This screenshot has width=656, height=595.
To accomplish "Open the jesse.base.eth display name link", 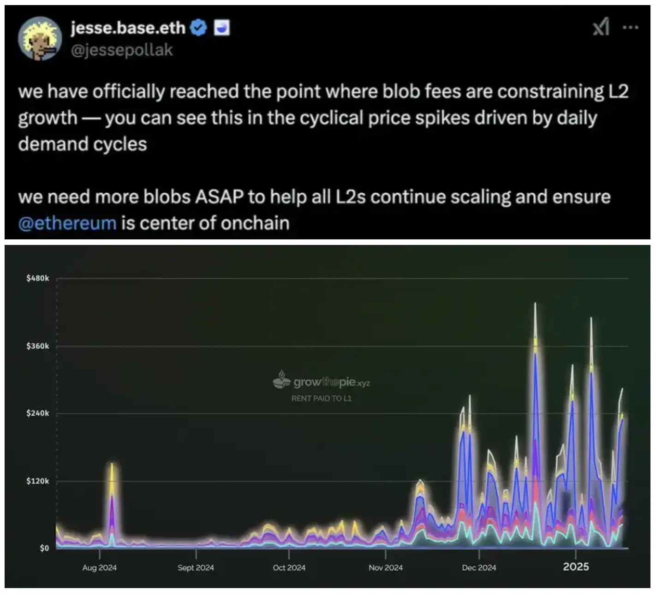I will tap(128, 29).
